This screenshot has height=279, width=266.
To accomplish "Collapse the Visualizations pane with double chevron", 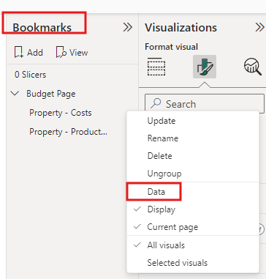I will pos(260,27).
